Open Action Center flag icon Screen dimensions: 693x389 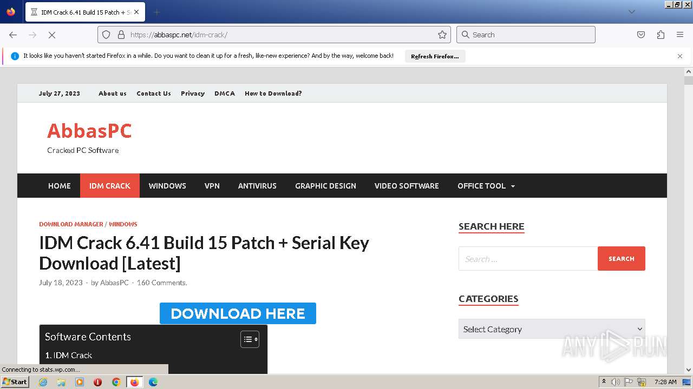[629, 382]
